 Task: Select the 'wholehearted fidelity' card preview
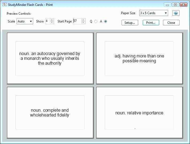[x=50, y=112]
